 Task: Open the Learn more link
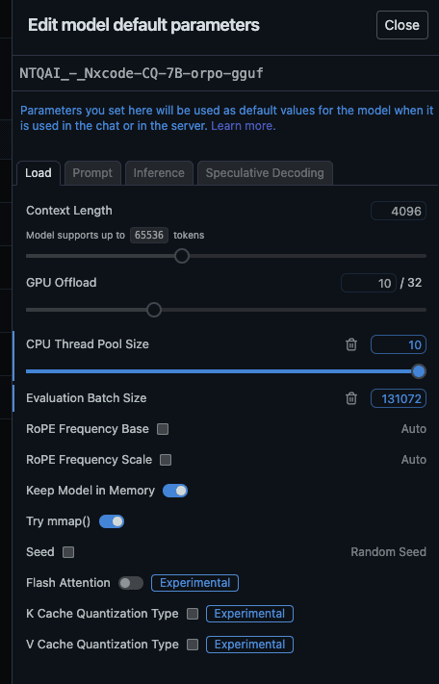pos(243,126)
